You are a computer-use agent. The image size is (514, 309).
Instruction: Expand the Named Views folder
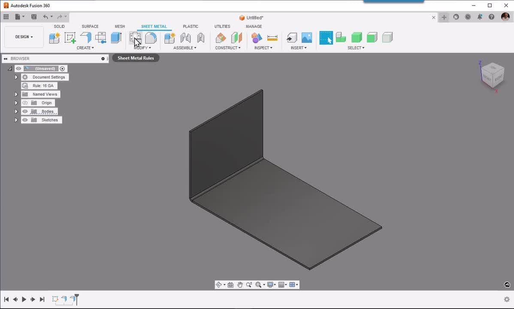pyautogui.click(x=16, y=94)
